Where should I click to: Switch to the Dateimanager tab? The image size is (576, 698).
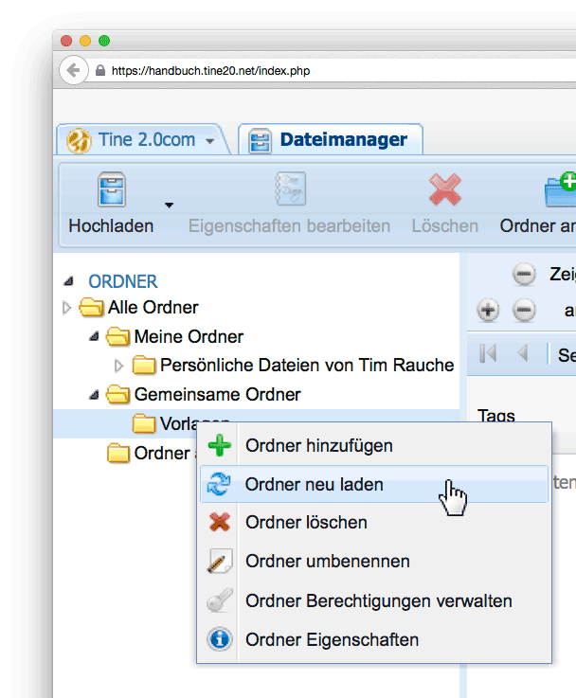[331, 140]
